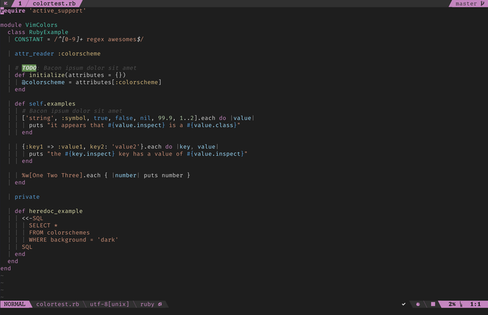Click the highlighted TODO tag
This screenshot has width=488, height=315.
[x=29, y=68]
